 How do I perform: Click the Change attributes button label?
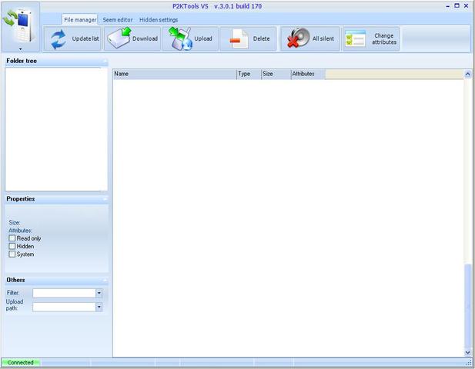pyautogui.click(x=384, y=38)
